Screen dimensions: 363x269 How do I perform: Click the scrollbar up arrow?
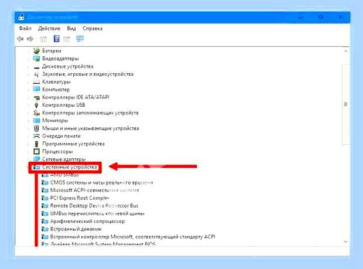pos(345,51)
